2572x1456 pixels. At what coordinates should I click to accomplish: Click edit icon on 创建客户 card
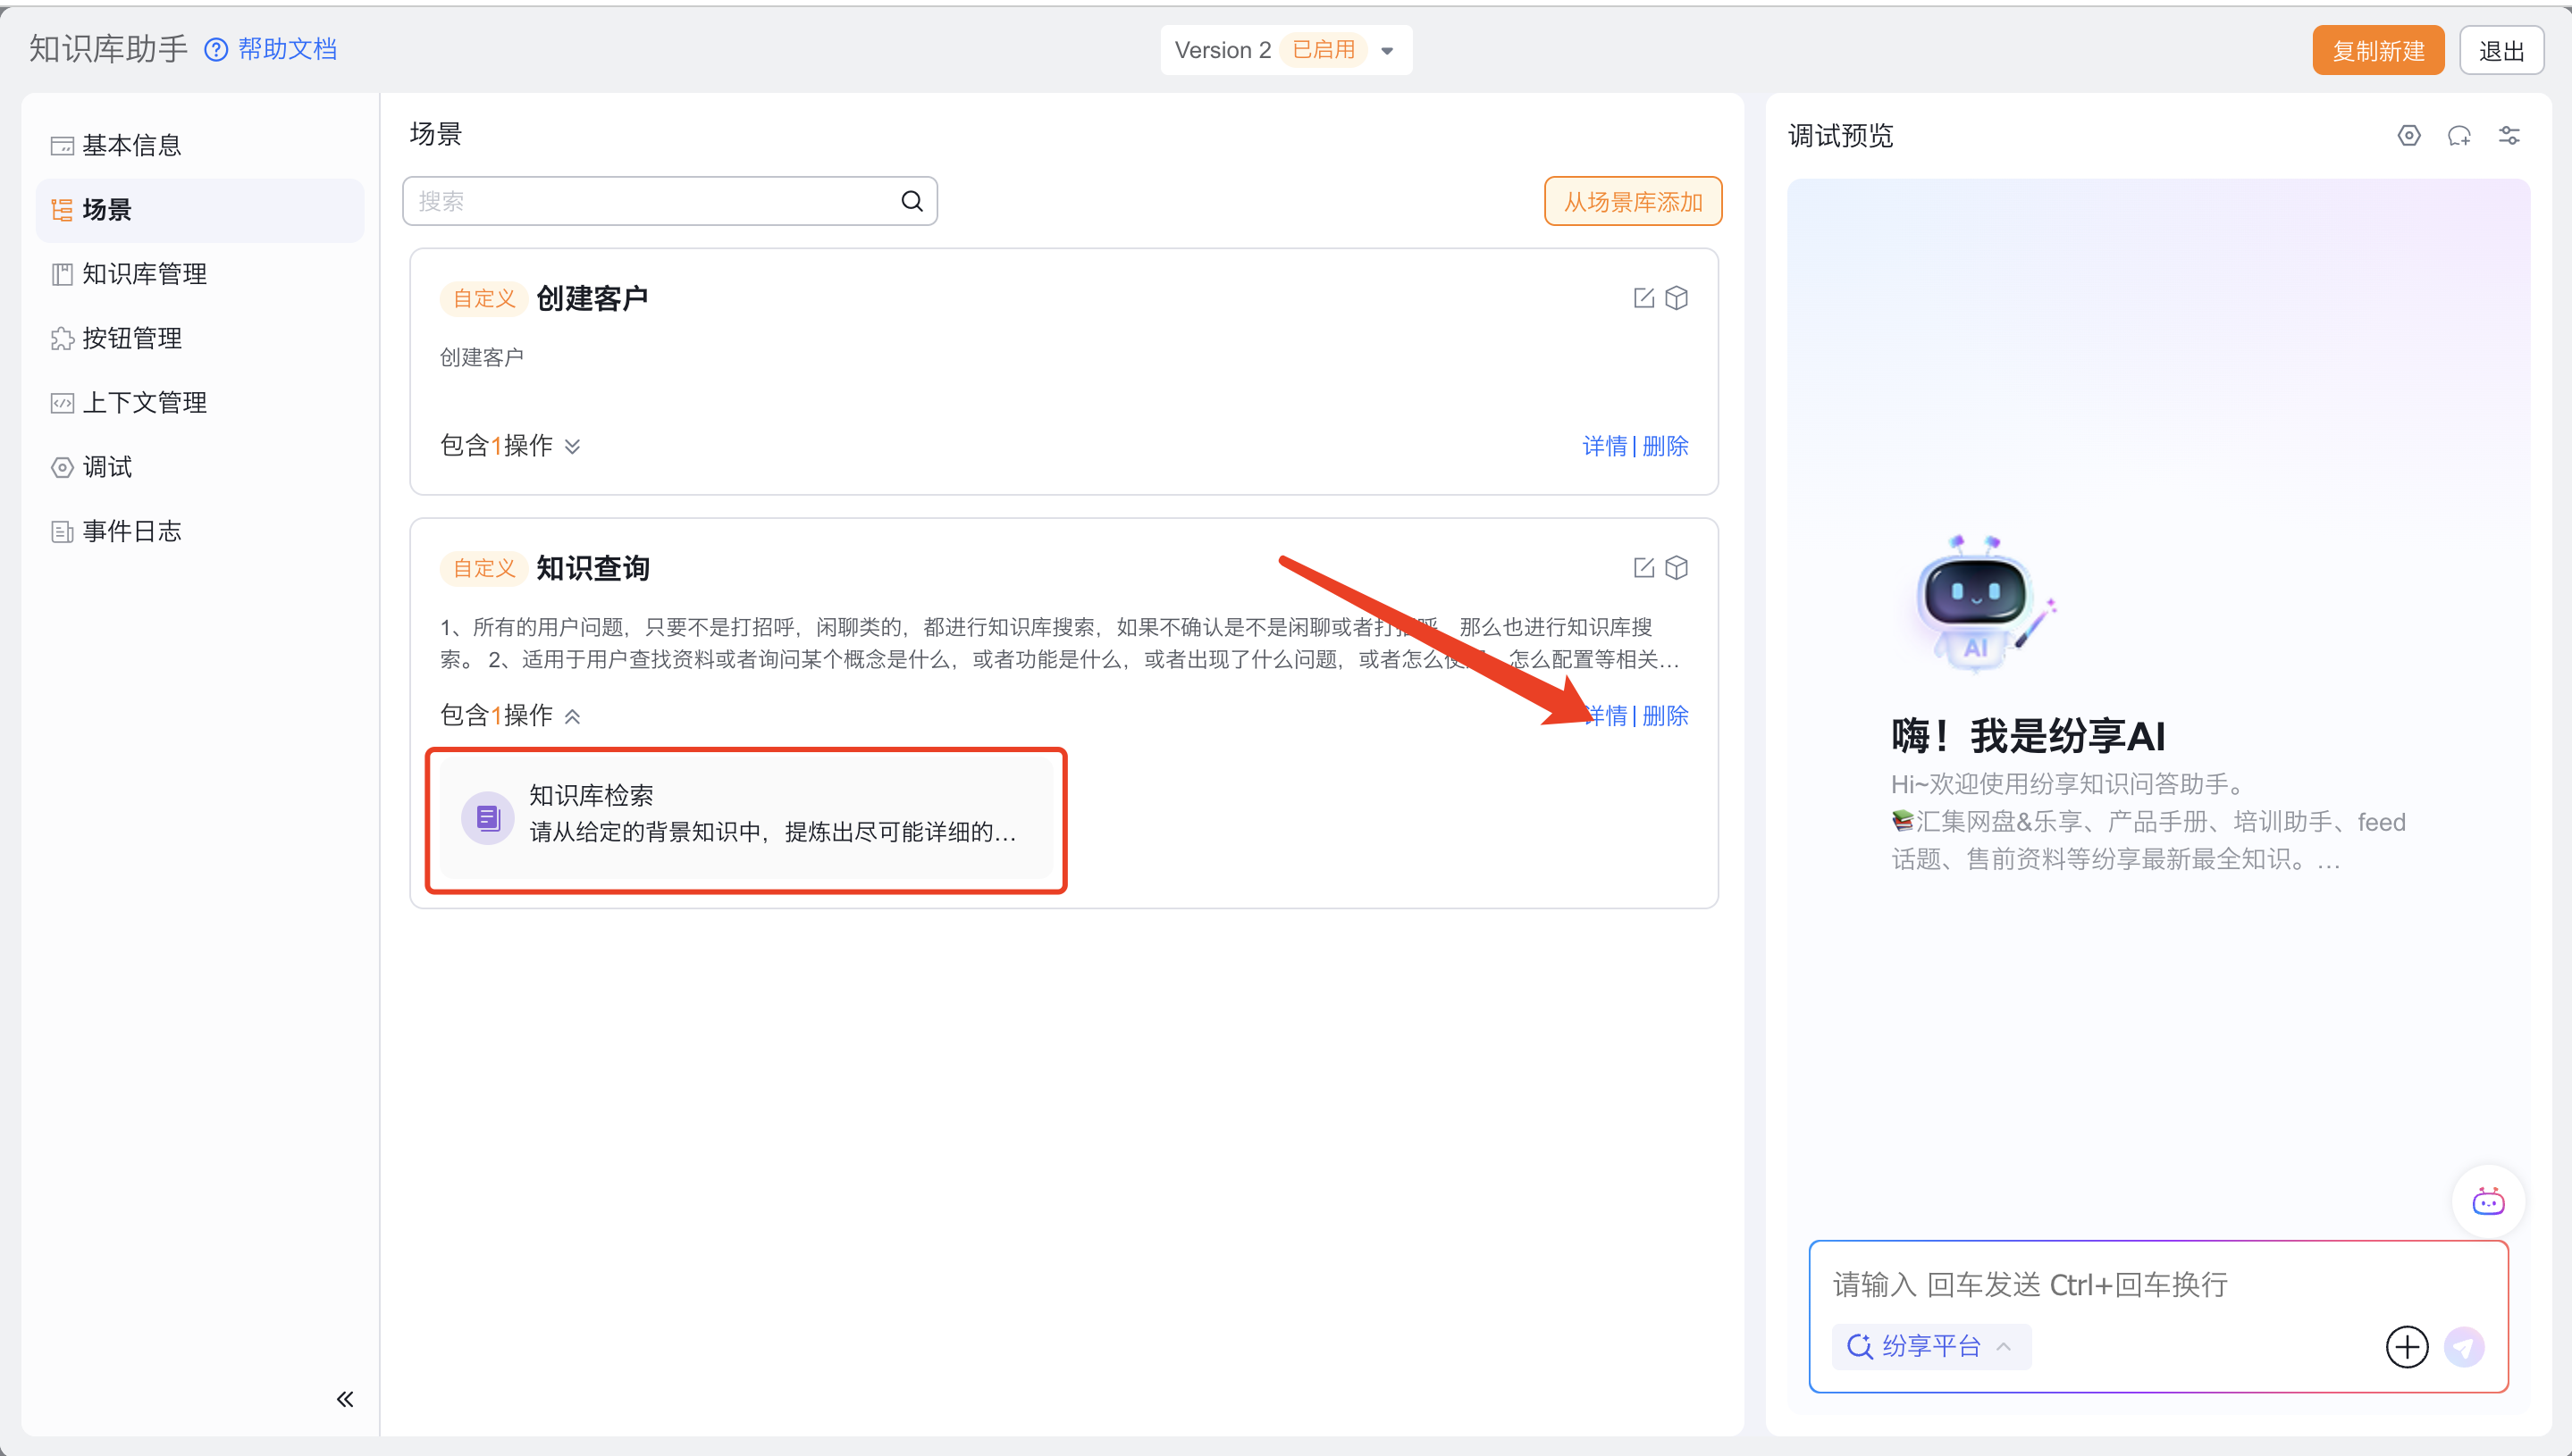(1643, 298)
